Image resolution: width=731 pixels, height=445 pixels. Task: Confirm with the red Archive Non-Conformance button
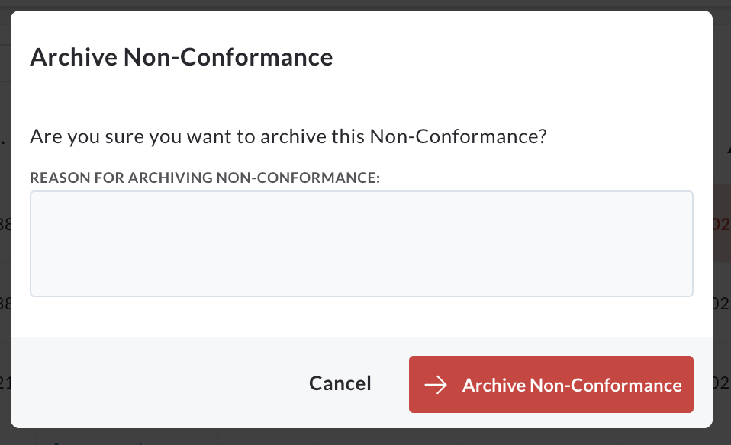[x=551, y=385]
